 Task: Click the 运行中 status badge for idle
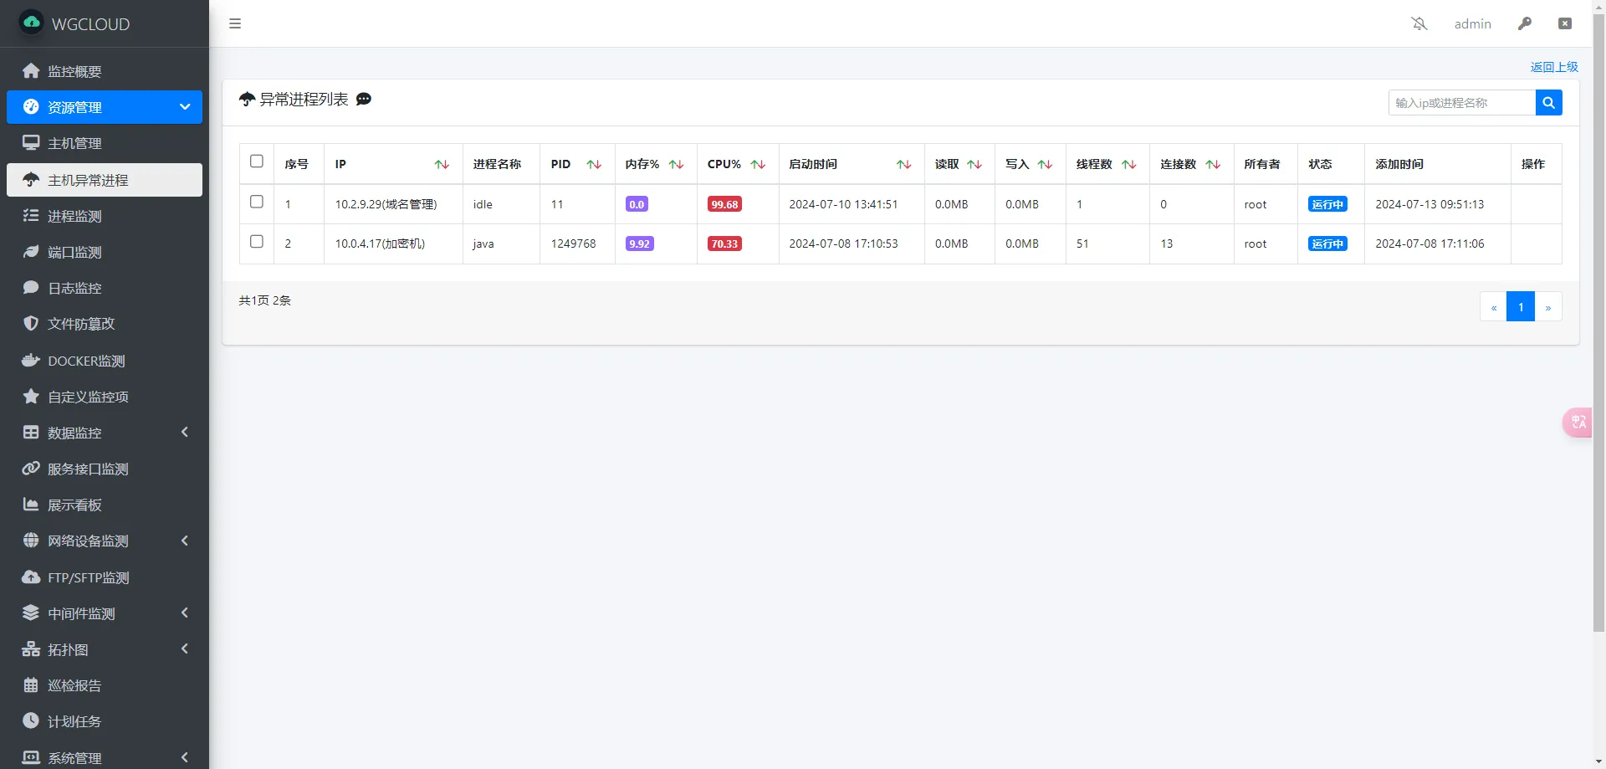1327,204
